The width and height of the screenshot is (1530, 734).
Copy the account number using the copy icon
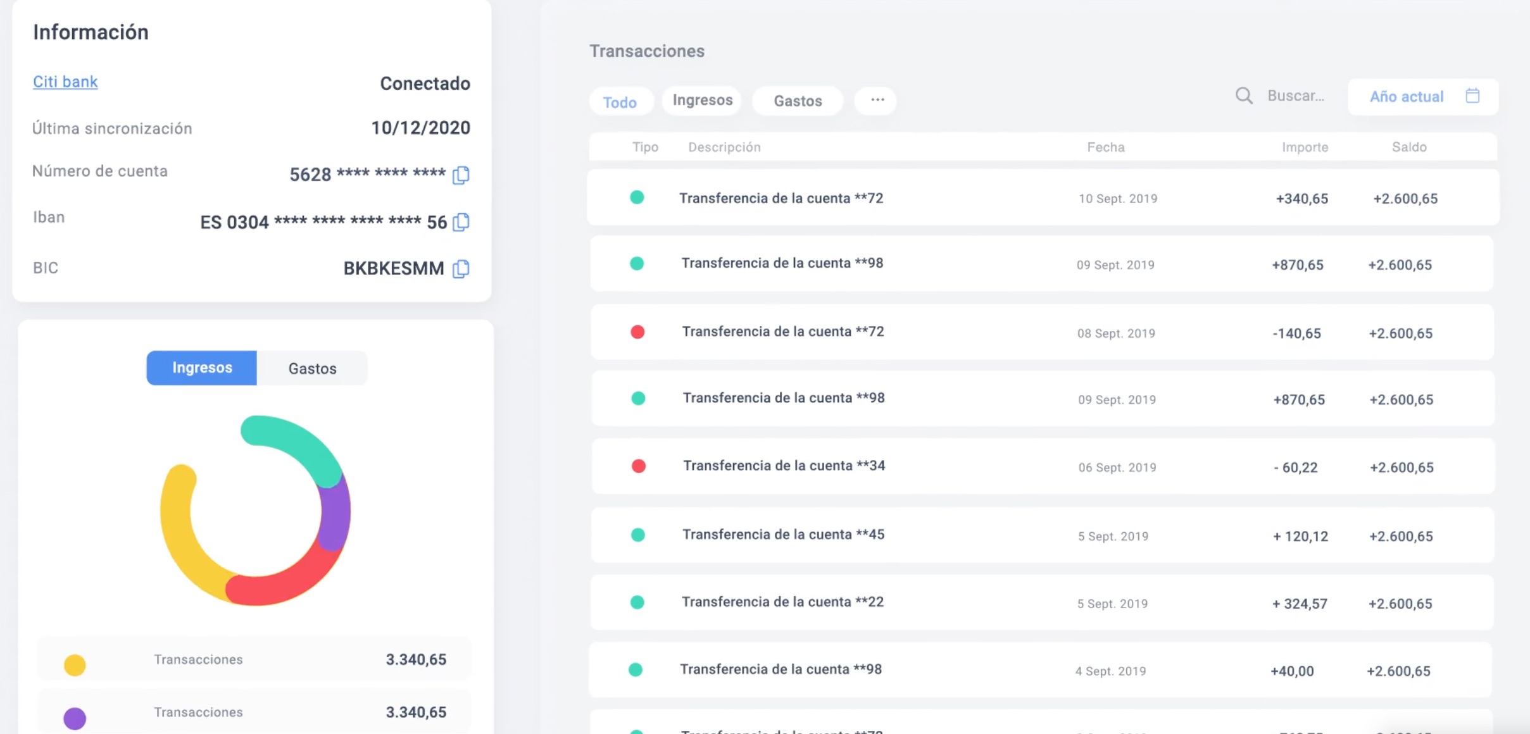point(461,176)
